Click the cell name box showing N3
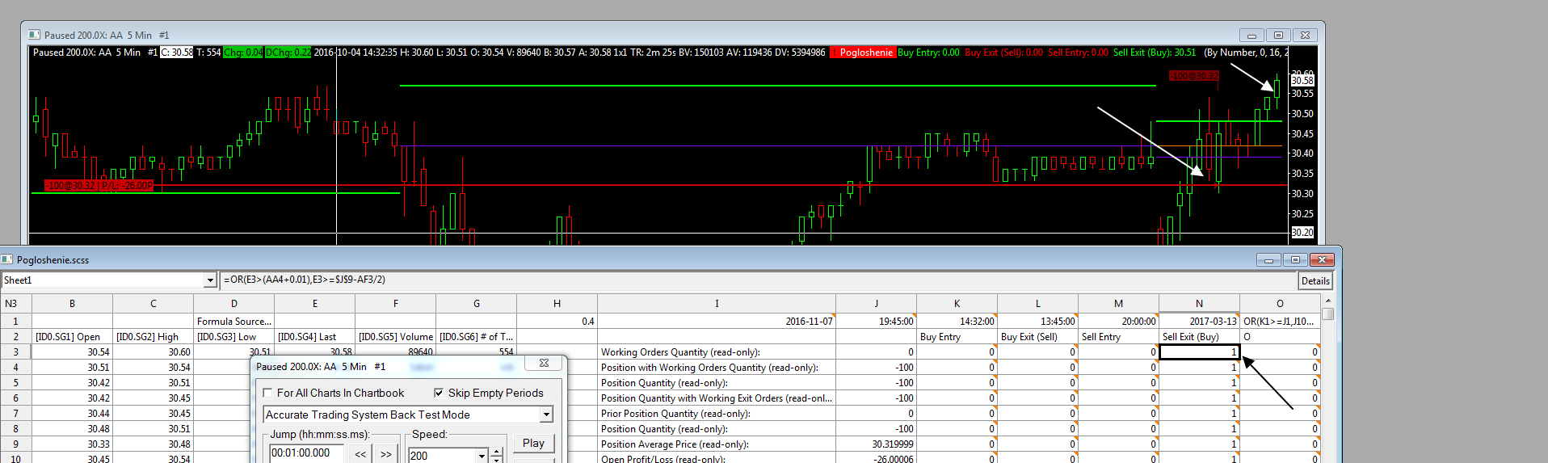1548x463 pixels. coord(15,304)
